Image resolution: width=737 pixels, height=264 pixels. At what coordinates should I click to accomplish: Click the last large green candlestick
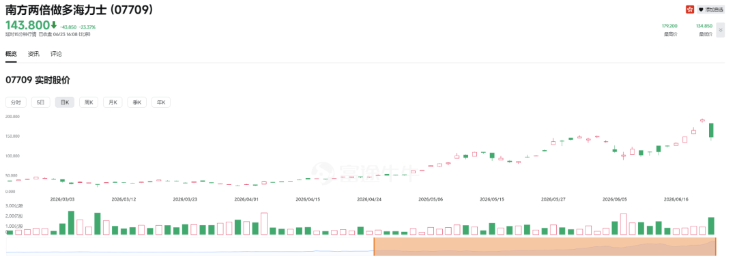pos(711,130)
